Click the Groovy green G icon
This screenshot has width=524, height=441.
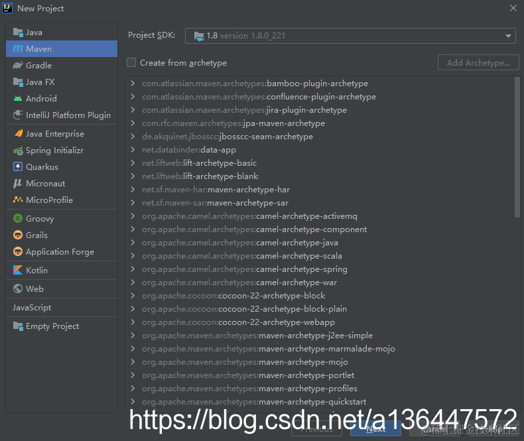click(18, 218)
